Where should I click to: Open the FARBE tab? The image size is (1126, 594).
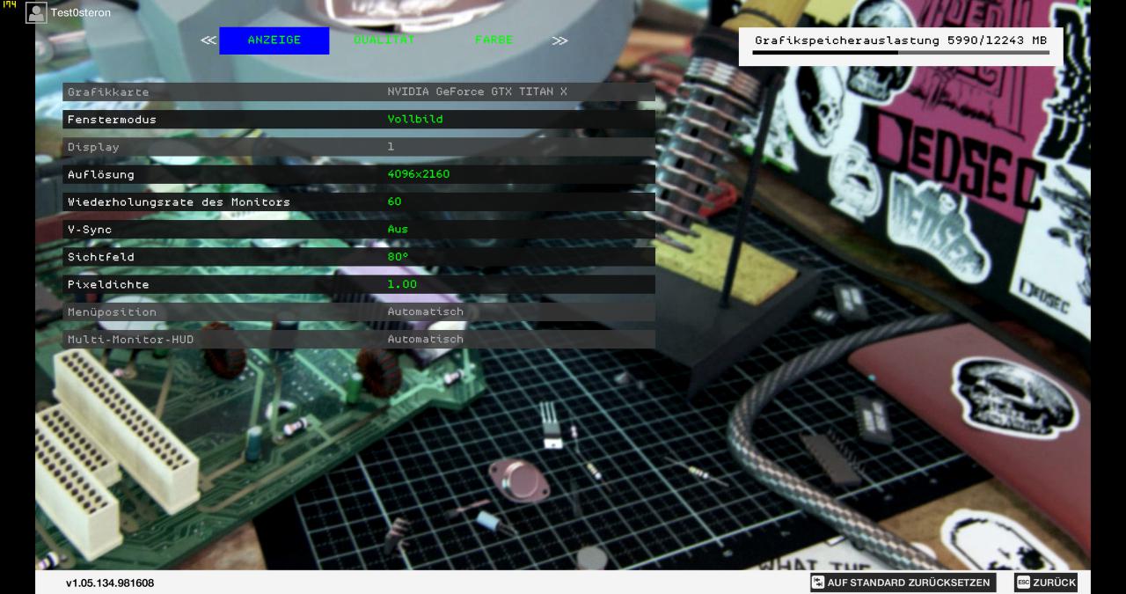point(494,40)
